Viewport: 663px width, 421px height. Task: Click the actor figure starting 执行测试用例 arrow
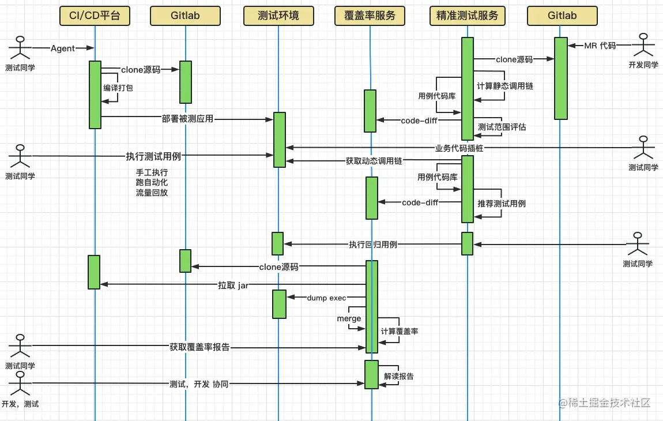pyautogui.click(x=20, y=156)
